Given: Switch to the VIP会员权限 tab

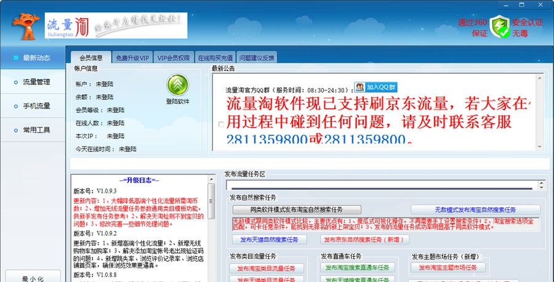Looking at the screenshot, I should click(x=174, y=58).
